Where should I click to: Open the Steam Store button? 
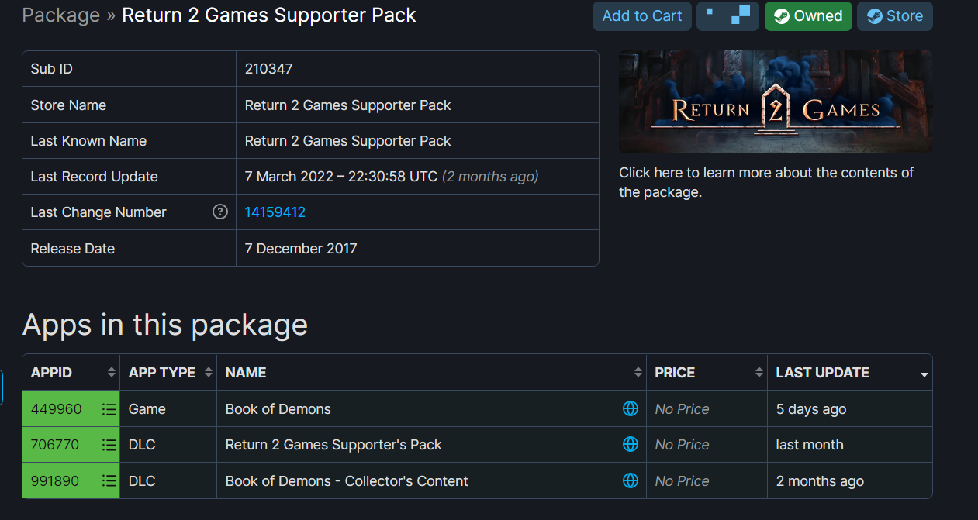click(895, 16)
